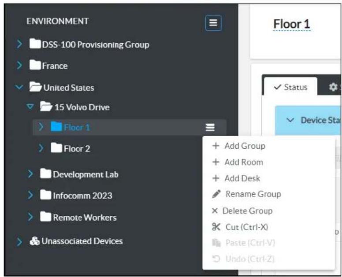
Task: Collapse the 15 Volvo Drive node
Action: click(30, 107)
